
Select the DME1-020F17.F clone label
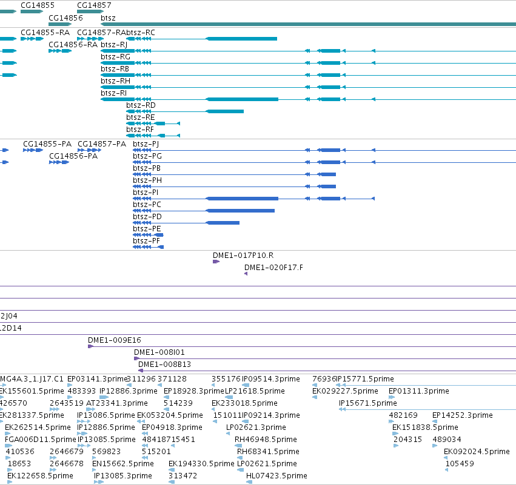[x=273, y=268]
